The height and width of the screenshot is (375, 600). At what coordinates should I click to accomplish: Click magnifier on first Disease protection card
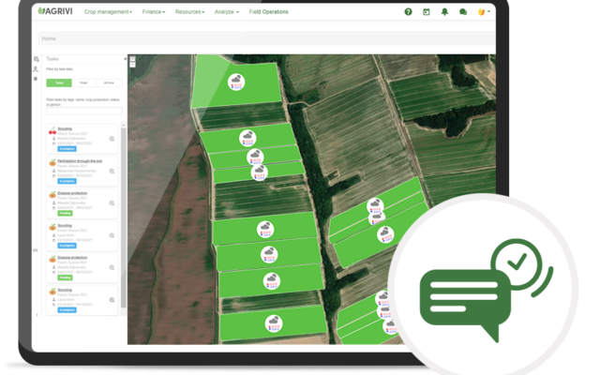point(112,203)
